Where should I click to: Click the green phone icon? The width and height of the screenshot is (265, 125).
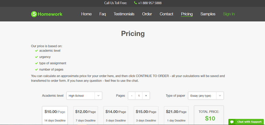[x=135, y=3]
